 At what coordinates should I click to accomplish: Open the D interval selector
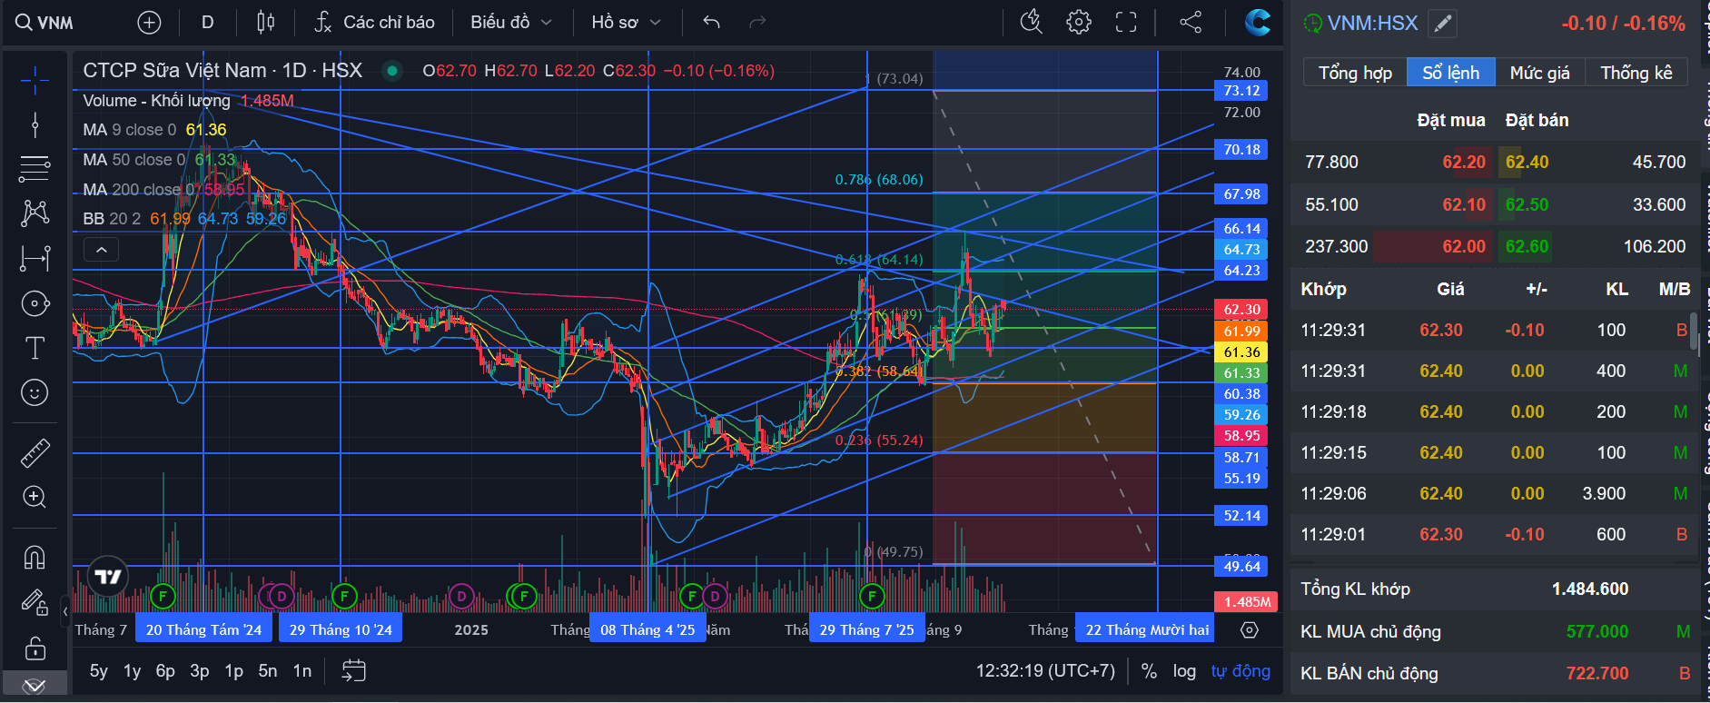pyautogui.click(x=208, y=22)
